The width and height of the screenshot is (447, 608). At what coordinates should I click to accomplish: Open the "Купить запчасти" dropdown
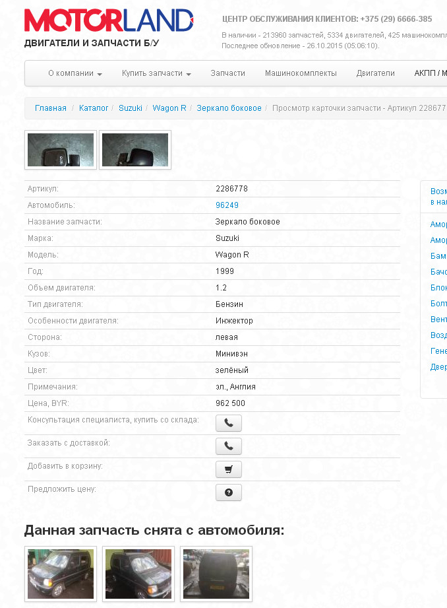(156, 73)
